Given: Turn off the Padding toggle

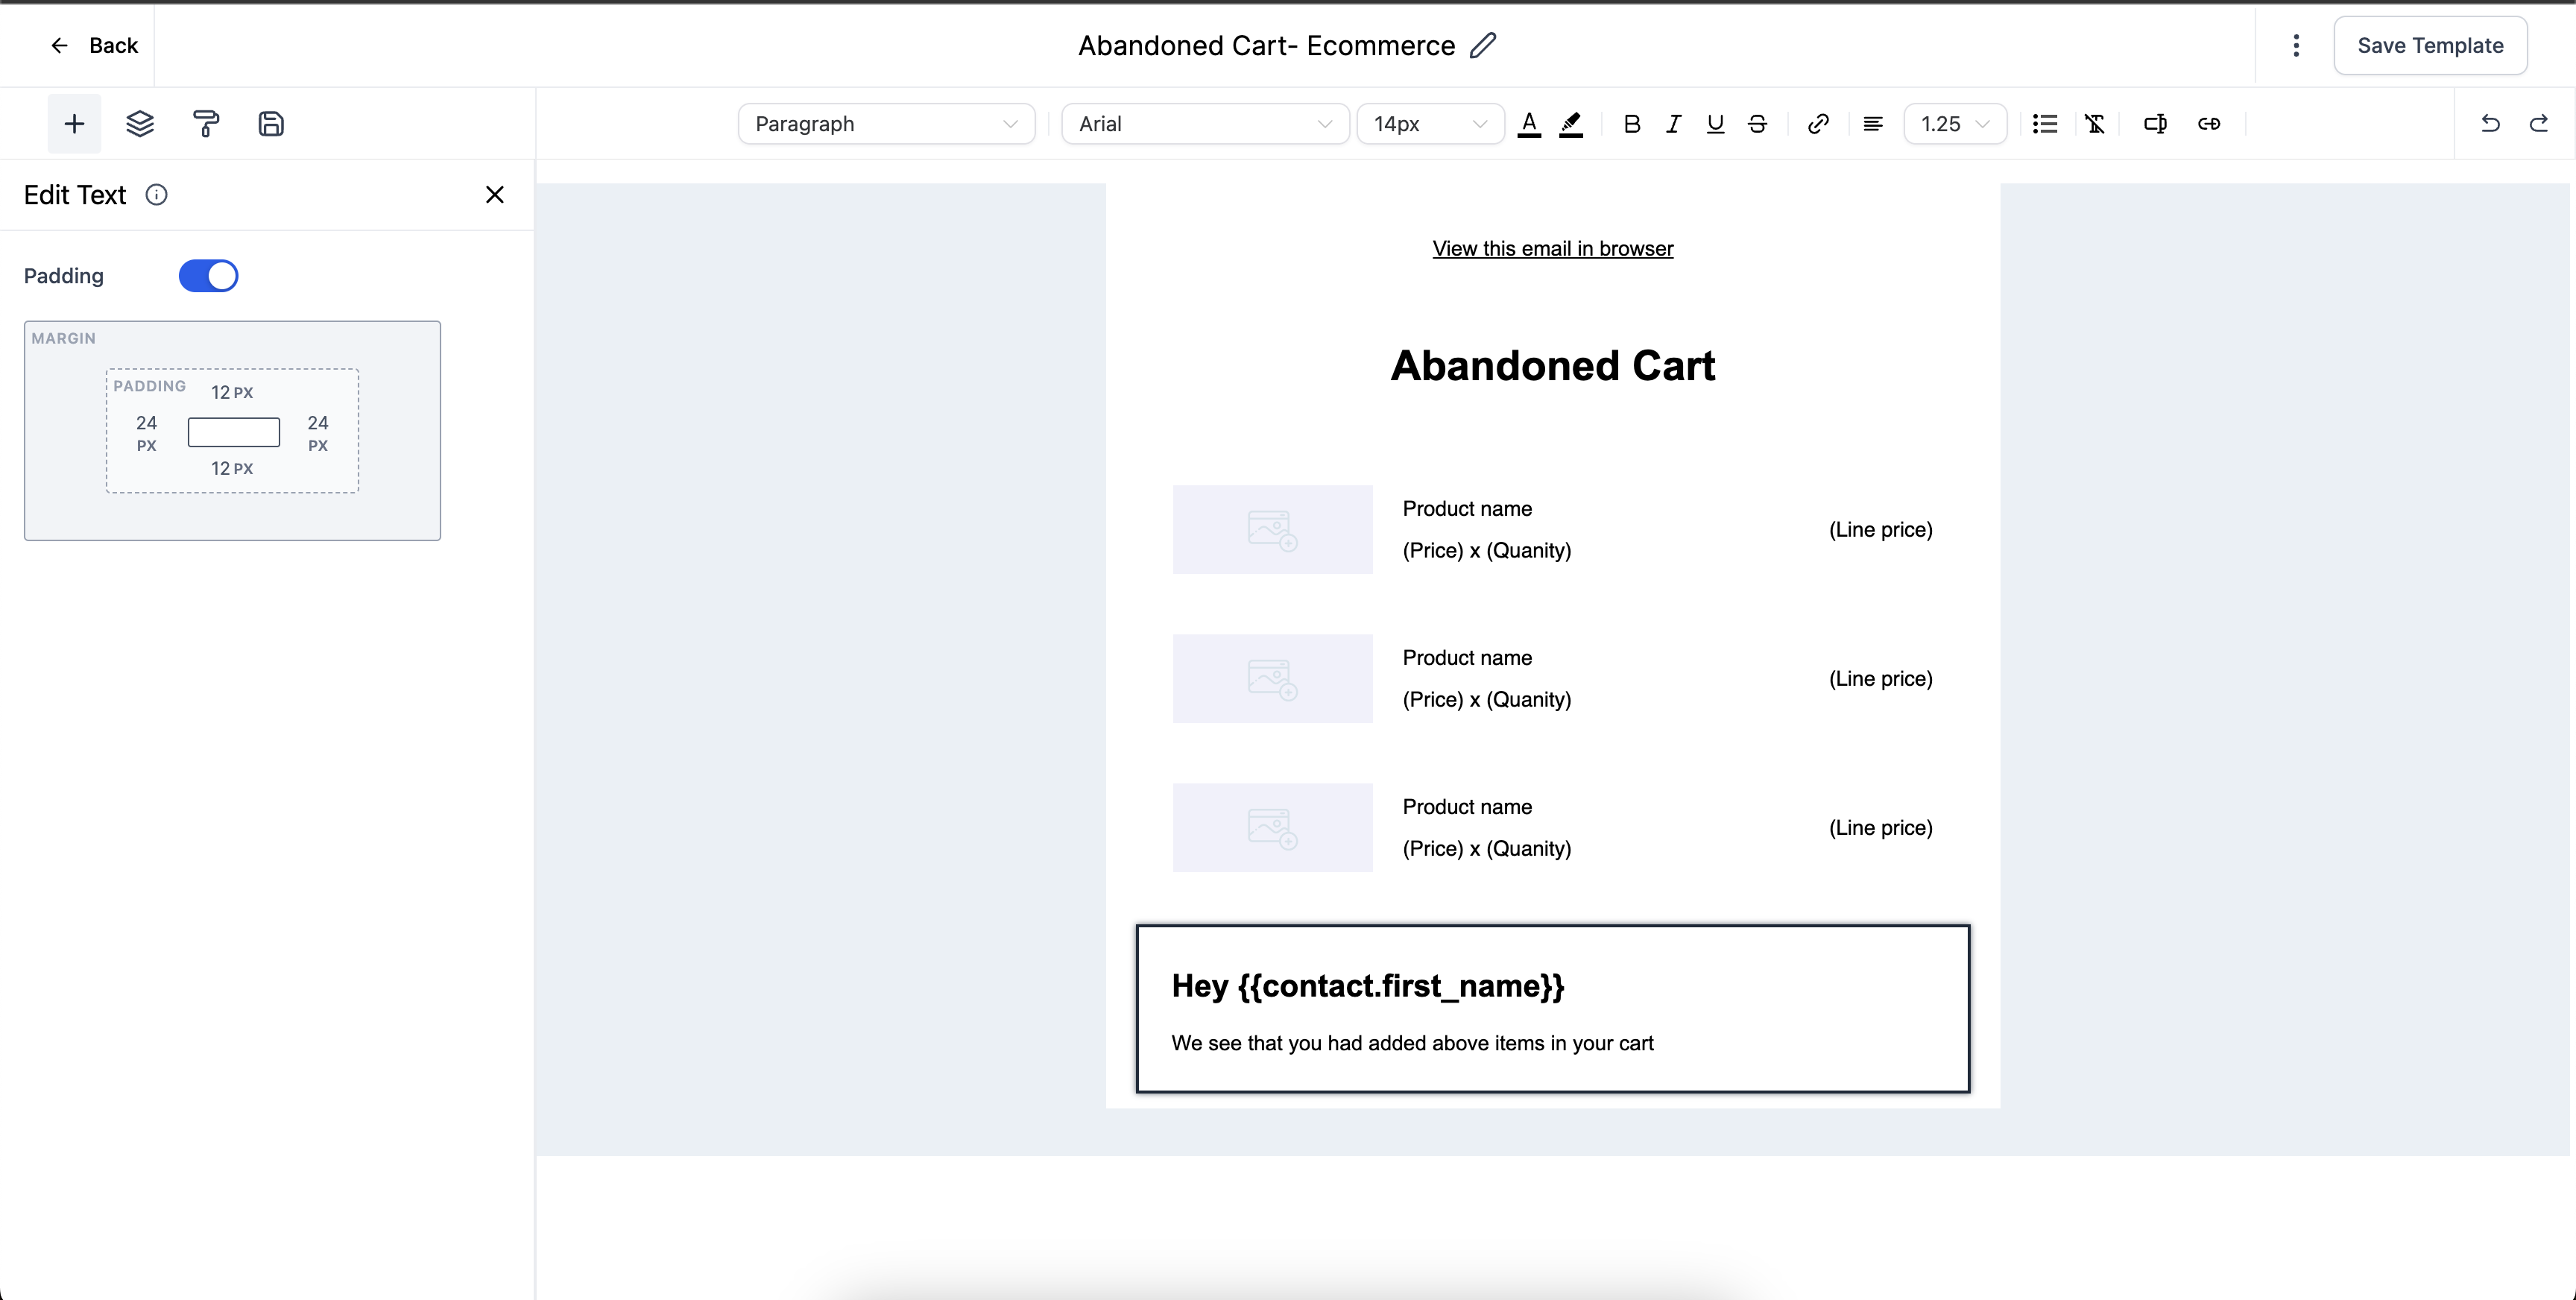Looking at the screenshot, I should coord(208,276).
